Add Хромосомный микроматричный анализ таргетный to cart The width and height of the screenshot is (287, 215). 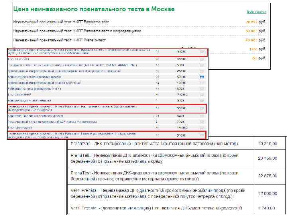point(202,83)
